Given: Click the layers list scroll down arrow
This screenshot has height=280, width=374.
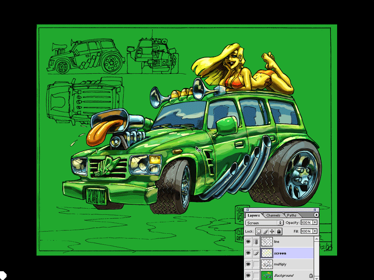Looking at the screenshot, I should click(316, 278).
